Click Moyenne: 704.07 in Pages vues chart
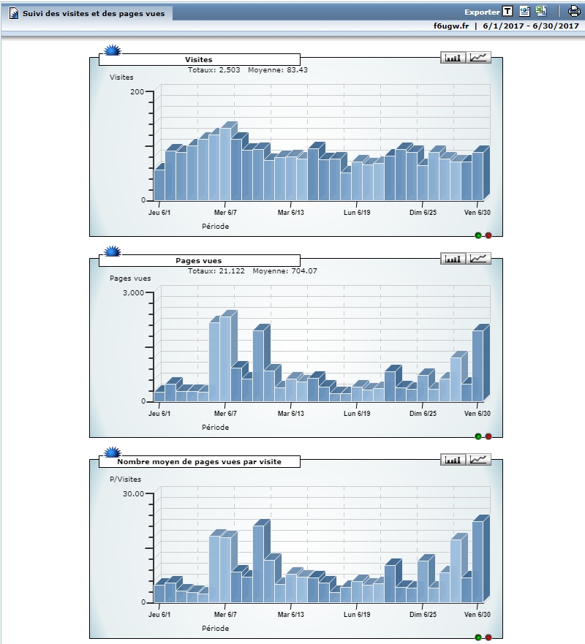 click(284, 271)
